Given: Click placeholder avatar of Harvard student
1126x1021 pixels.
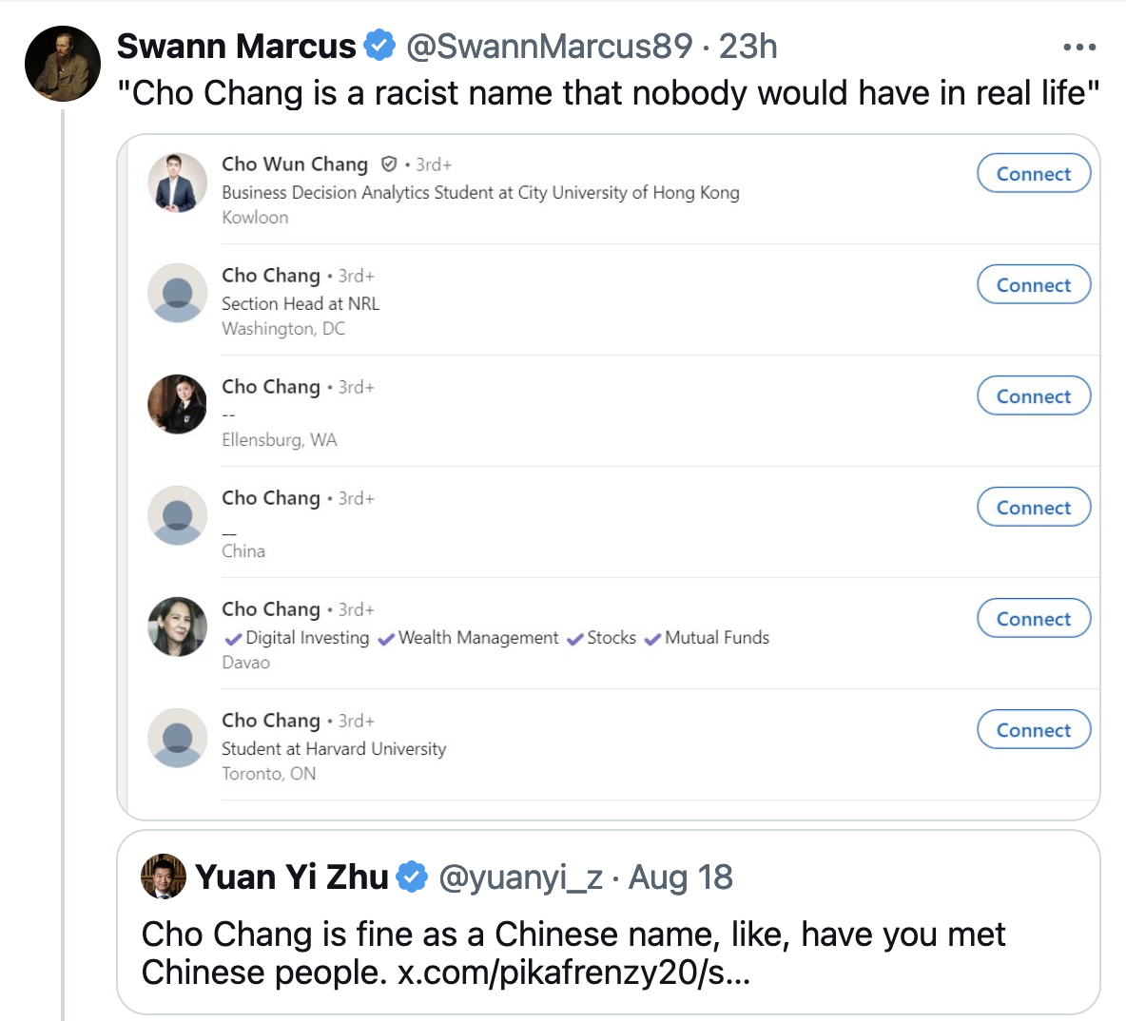Looking at the screenshot, I should [x=178, y=738].
